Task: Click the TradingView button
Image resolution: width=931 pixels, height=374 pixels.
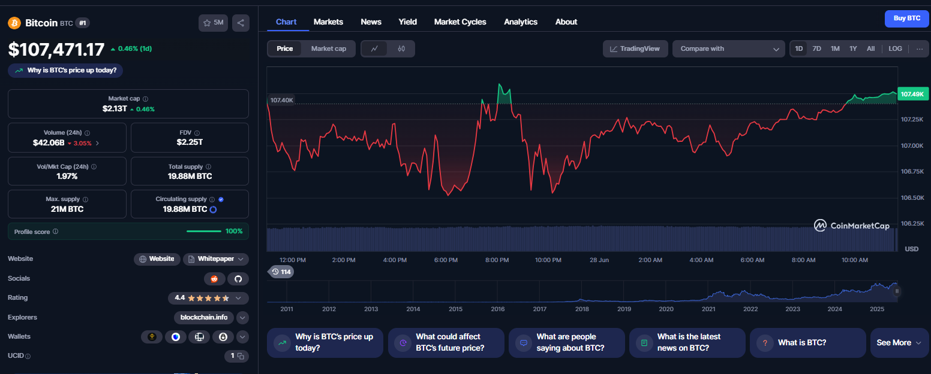Action: coord(635,49)
